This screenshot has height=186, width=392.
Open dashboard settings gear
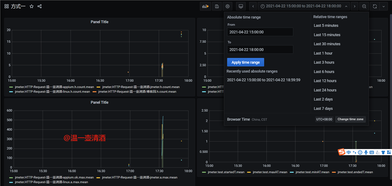[x=227, y=6]
